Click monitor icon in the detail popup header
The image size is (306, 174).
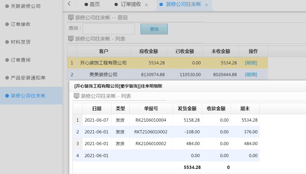click(77, 96)
